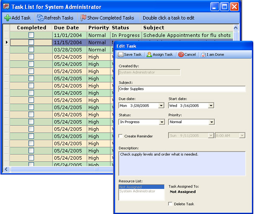The width and height of the screenshot is (255, 214).
Task: Sort by the Priority column header
Action: [98, 28]
